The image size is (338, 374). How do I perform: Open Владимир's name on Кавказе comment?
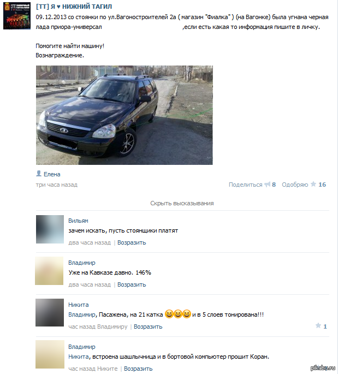click(82, 263)
